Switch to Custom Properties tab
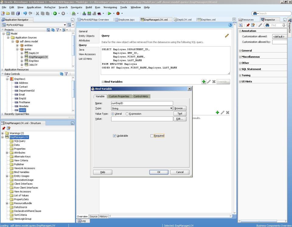The image size is (292, 227). pyautogui.click(x=119, y=96)
